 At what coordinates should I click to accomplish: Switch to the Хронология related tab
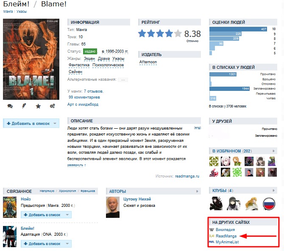pyautogui.click(x=67, y=191)
